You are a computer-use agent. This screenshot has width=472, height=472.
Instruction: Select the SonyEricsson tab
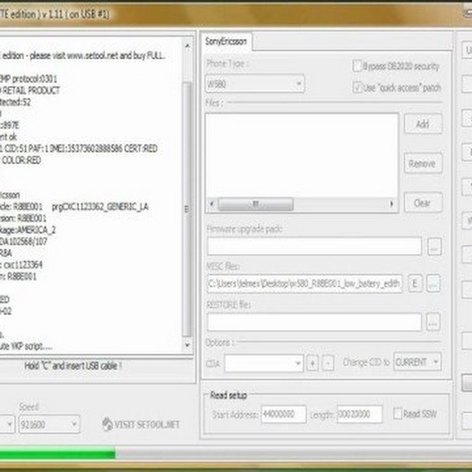[227, 42]
